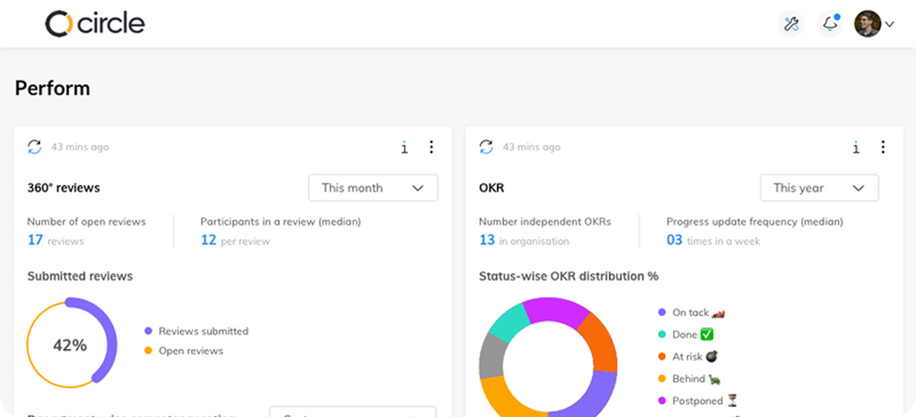Click the hourglass emoji beside Postponed
The image size is (916, 417).
click(x=732, y=400)
